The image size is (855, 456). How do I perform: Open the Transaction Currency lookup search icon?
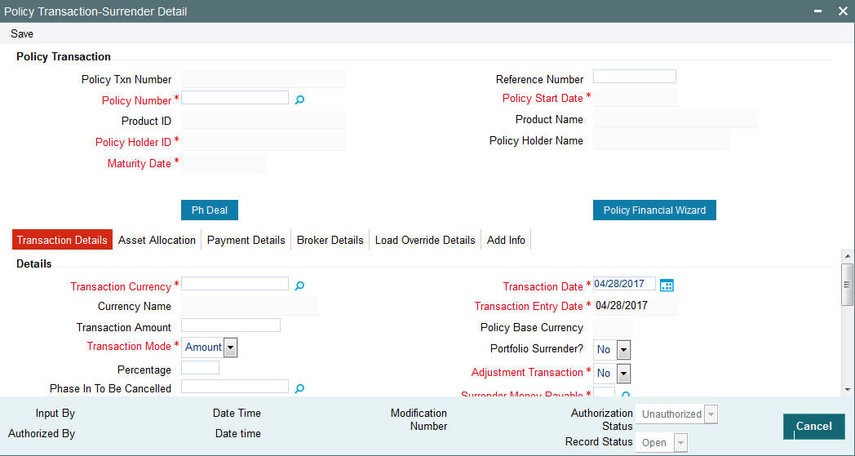299,286
